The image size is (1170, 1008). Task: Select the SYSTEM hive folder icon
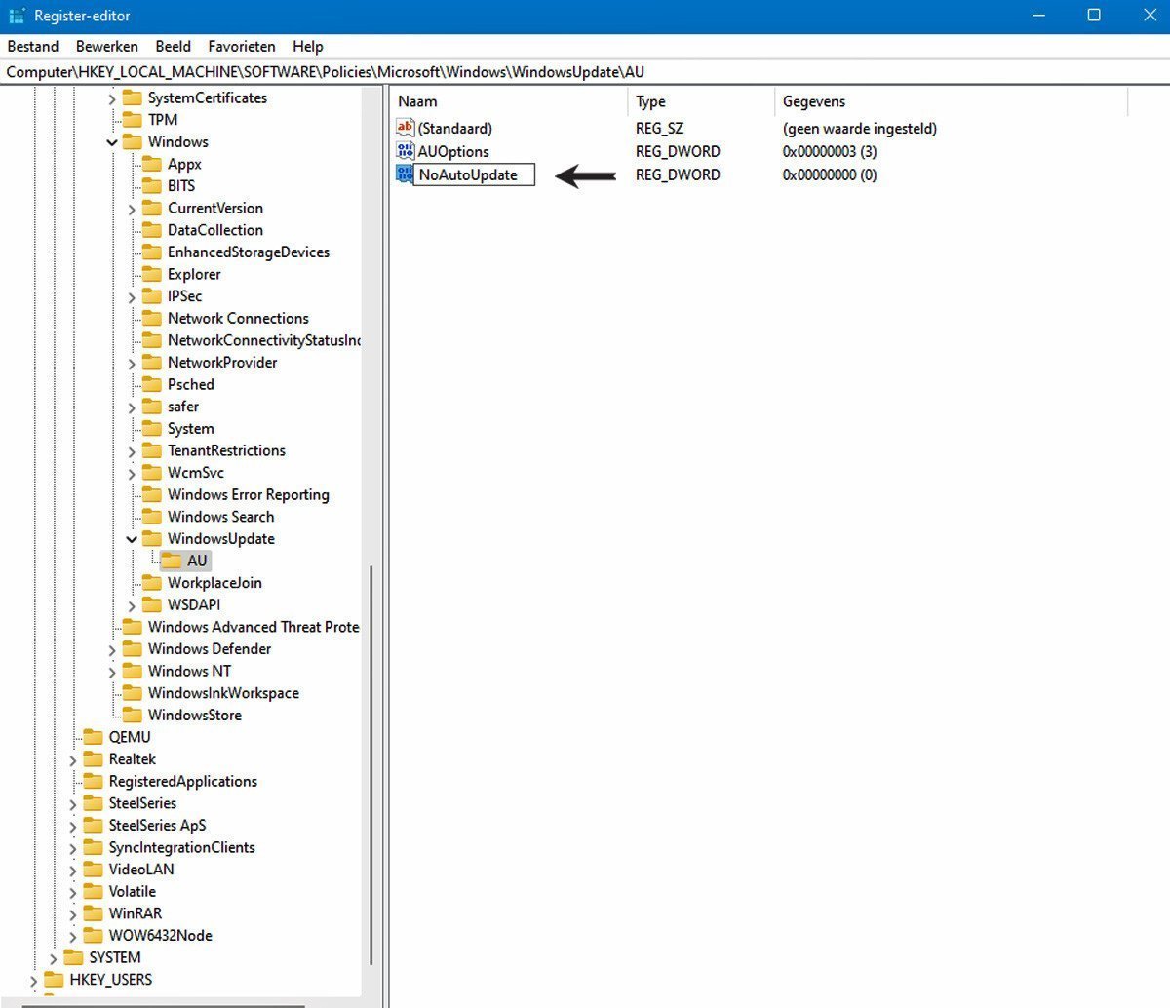click(73, 957)
